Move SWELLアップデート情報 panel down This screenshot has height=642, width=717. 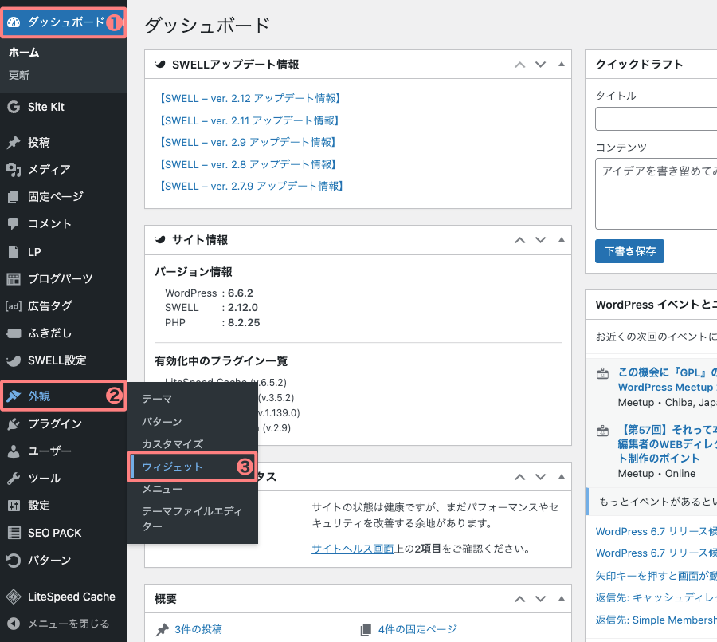pyautogui.click(x=540, y=65)
